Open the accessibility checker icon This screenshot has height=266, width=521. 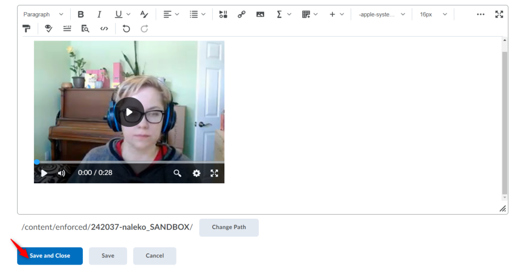[48, 29]
